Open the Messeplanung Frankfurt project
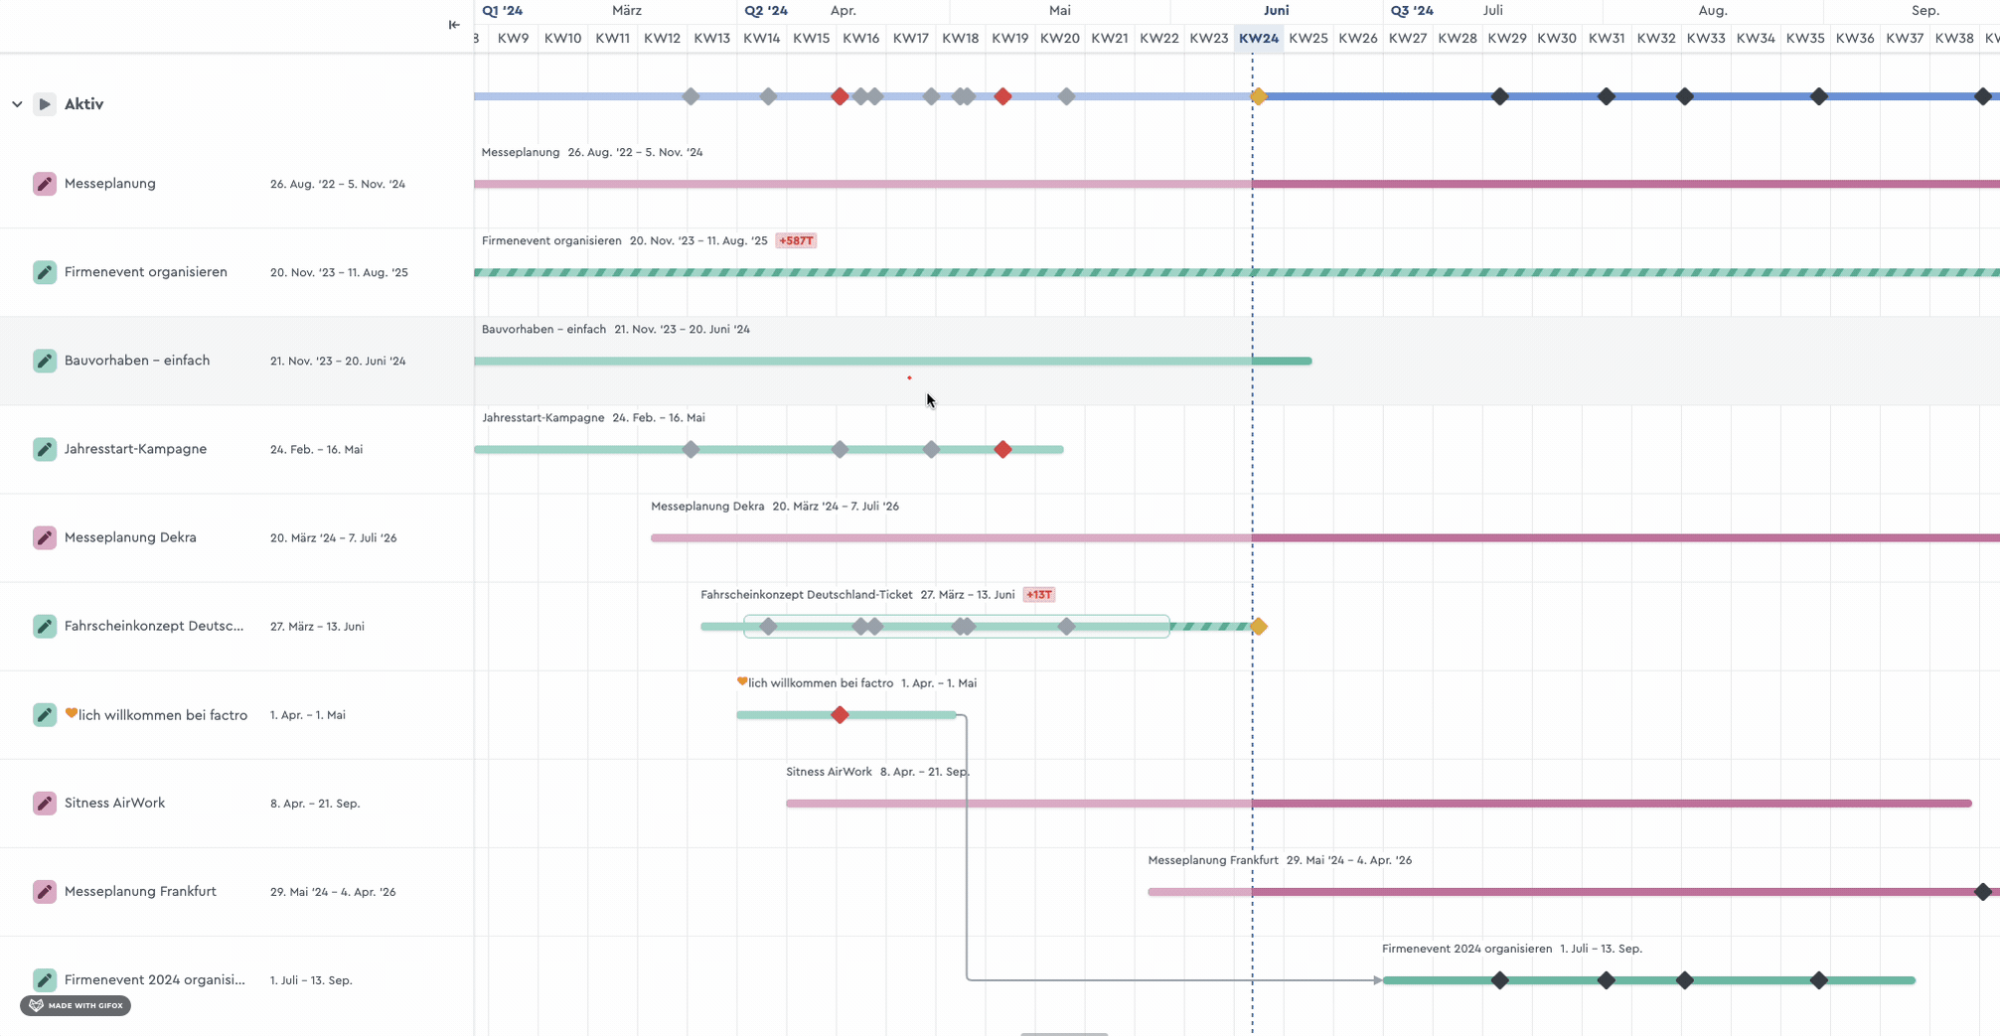Image resolution: width=2000 pixels, height=1036 pixels. point(140,891)
